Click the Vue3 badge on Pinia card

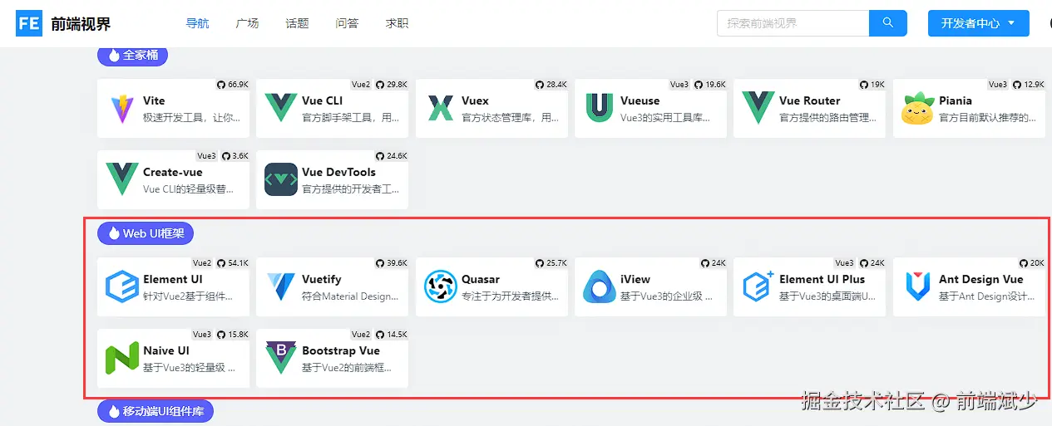pyautogui.click(x=998, y=85)
